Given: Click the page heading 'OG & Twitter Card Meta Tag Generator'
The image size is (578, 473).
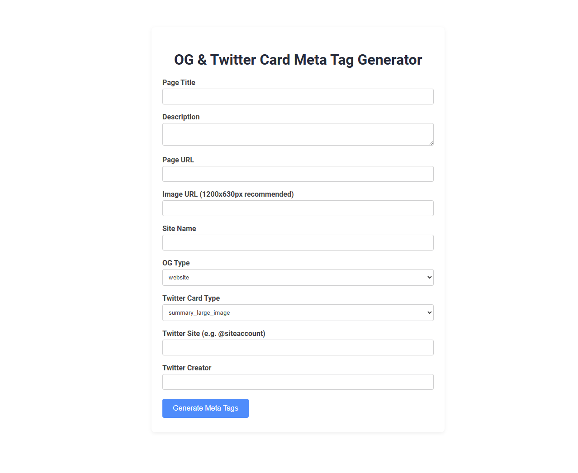Looking at the screenshot, I should tap(298, 59).
